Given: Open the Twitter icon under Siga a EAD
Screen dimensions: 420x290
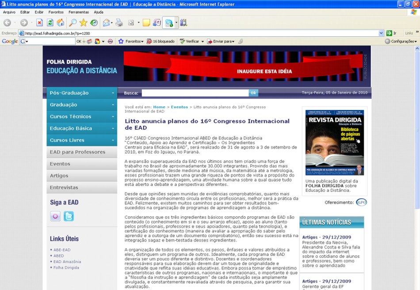Looking at the screenshot, I should (x=69, y=216).
